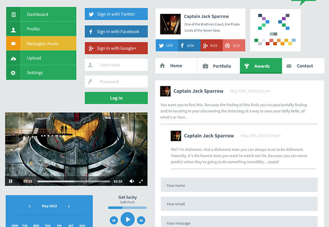Select Upload in the sidebar menu
Image resolution: width=329 pixels, height=227 pixels.
(x=41, y=58)
